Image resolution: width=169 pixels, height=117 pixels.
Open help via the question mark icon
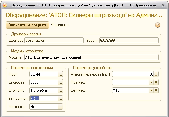tap(158, 25)
